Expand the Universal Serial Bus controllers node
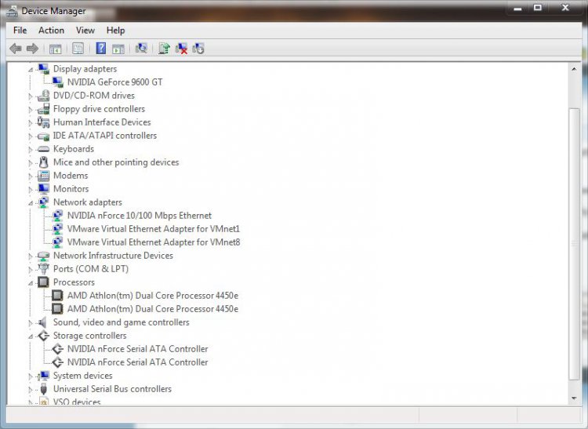Screen dimensions: 588x429 click(31, 390)
